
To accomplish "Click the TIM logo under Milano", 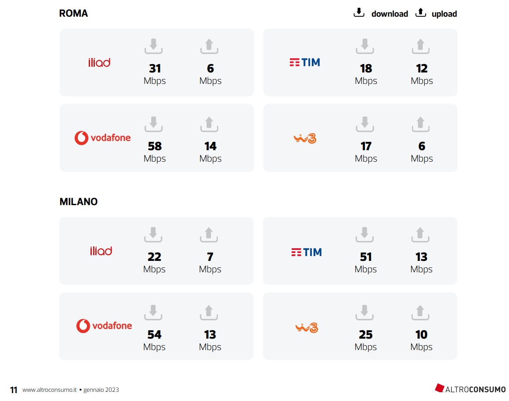I will [x=306, y=252].
